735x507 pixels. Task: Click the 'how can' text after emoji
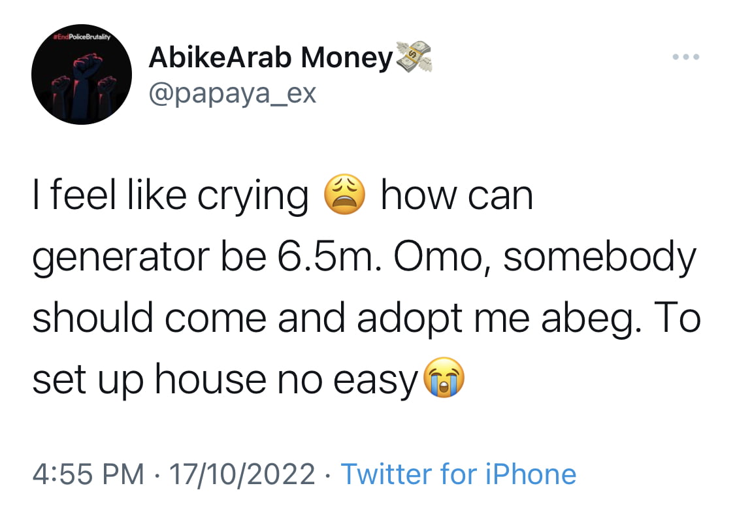point(457,195)
